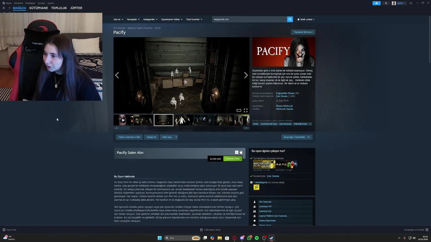Image resolution: width=431 pixels, height=242 pixels.
Task: Click the fullscreen icon on screenshot
Action: click(x=245, y=110)
